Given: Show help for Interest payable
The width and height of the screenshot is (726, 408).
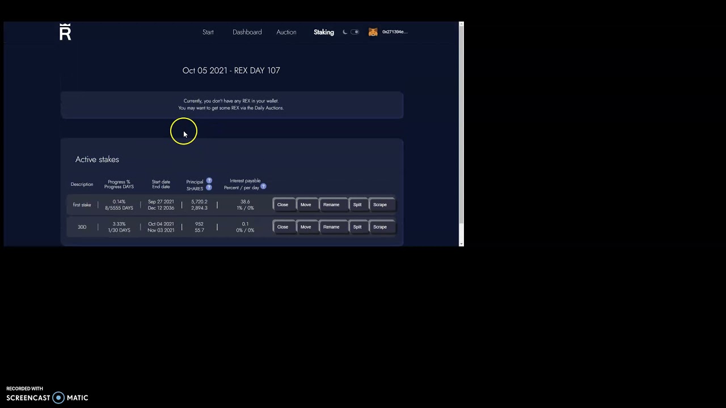Looking at the screenshot, I should point(263,186).
